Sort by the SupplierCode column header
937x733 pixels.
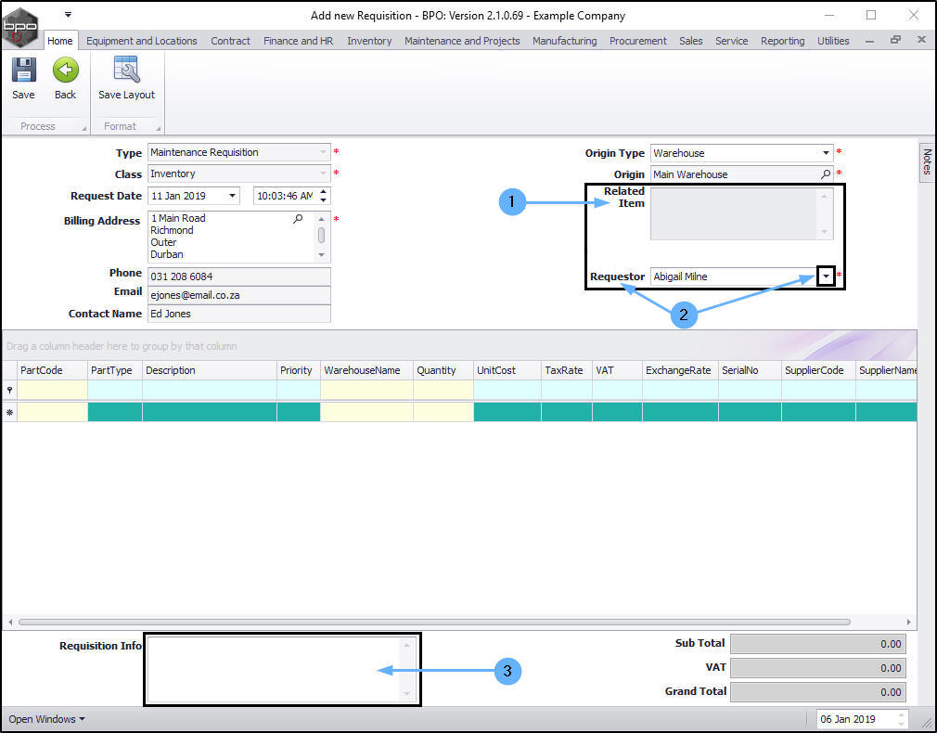coord(817,370)
